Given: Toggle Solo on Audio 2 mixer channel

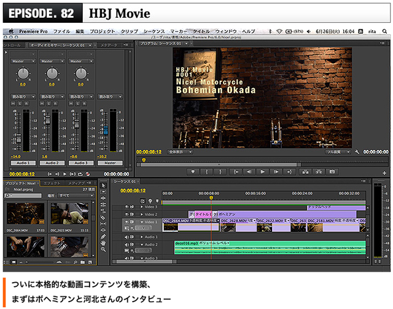Looking at the screenshot, I should coord(49,103).
